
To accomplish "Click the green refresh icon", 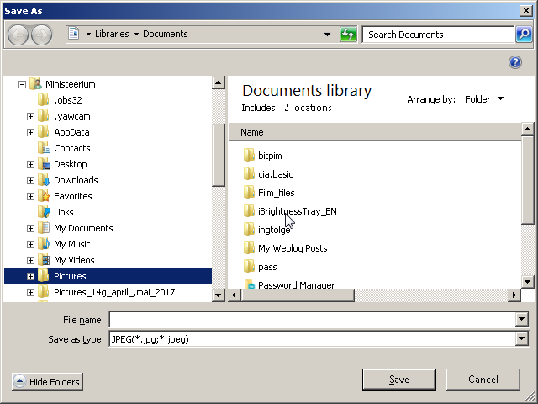I will (348, 35).
